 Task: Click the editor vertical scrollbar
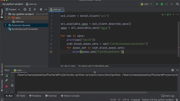[x=179, y=39]
